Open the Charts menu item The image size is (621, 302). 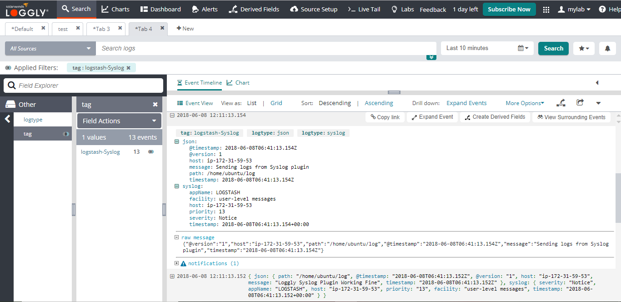click(x=115, y=9)
